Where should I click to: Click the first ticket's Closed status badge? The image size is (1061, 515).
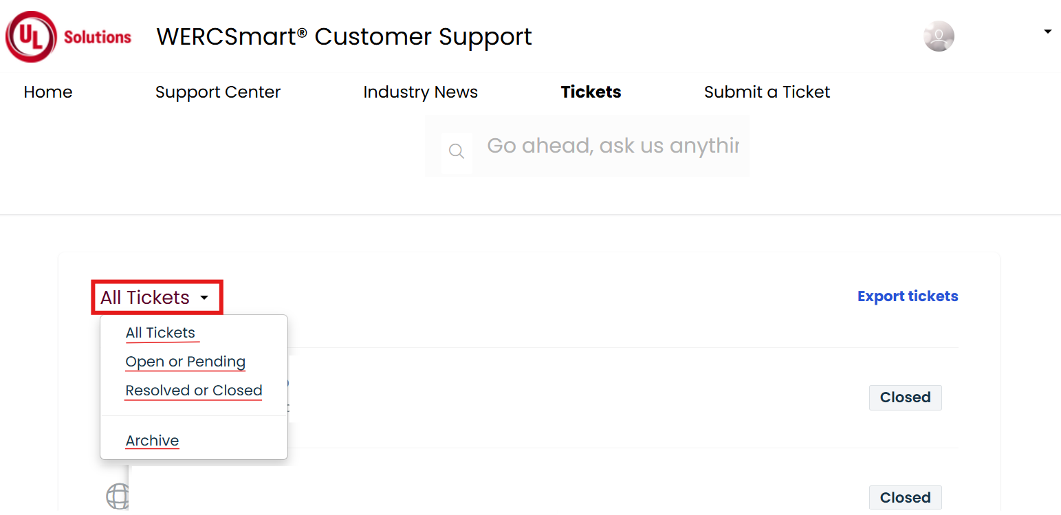[905, 397]
